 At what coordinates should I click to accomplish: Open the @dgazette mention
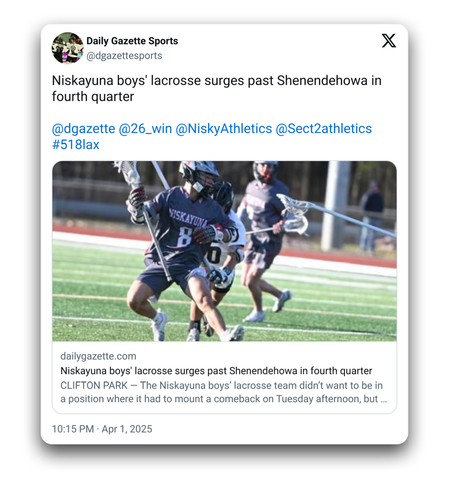(x=83, y=129)
